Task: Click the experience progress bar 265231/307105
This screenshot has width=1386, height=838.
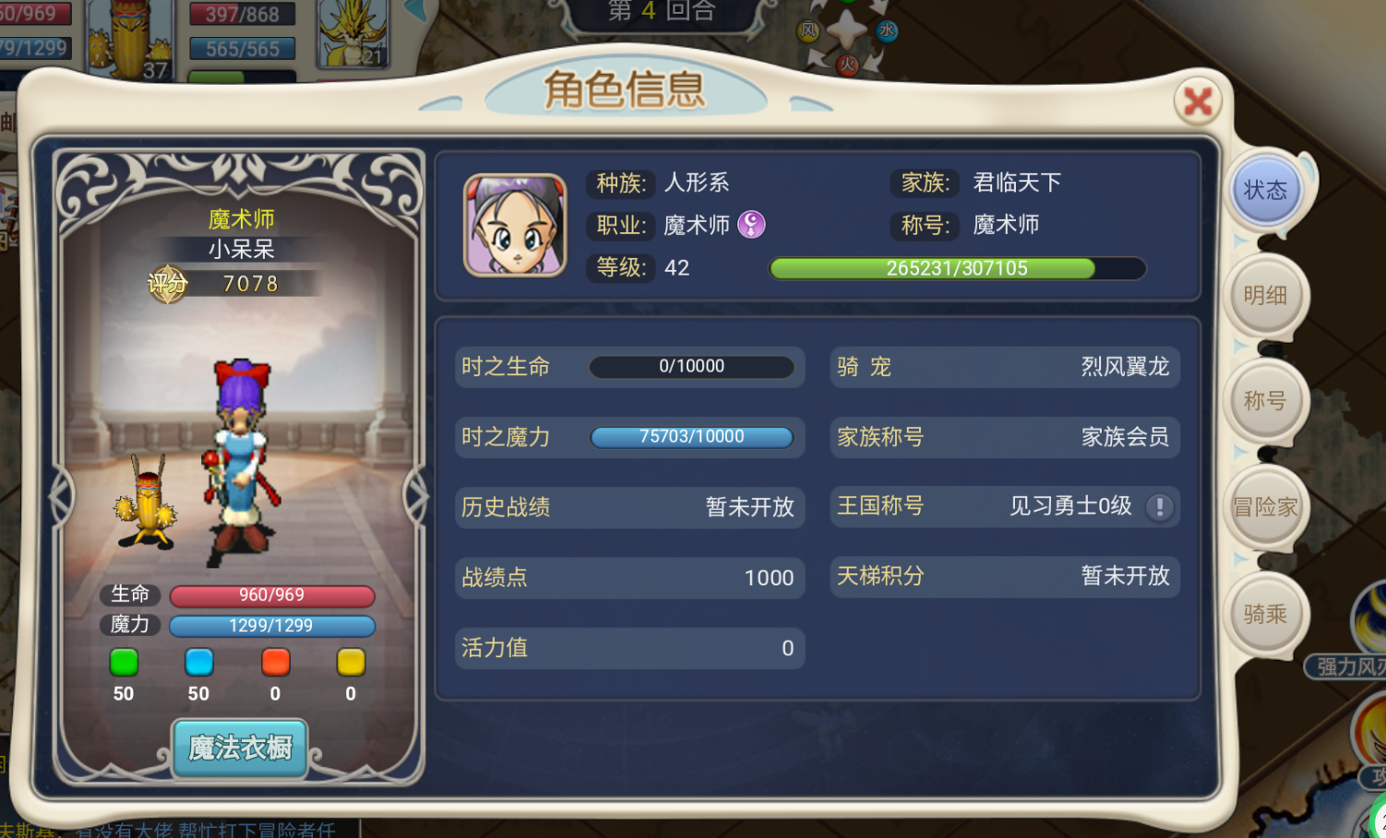Action: [957, 268]
